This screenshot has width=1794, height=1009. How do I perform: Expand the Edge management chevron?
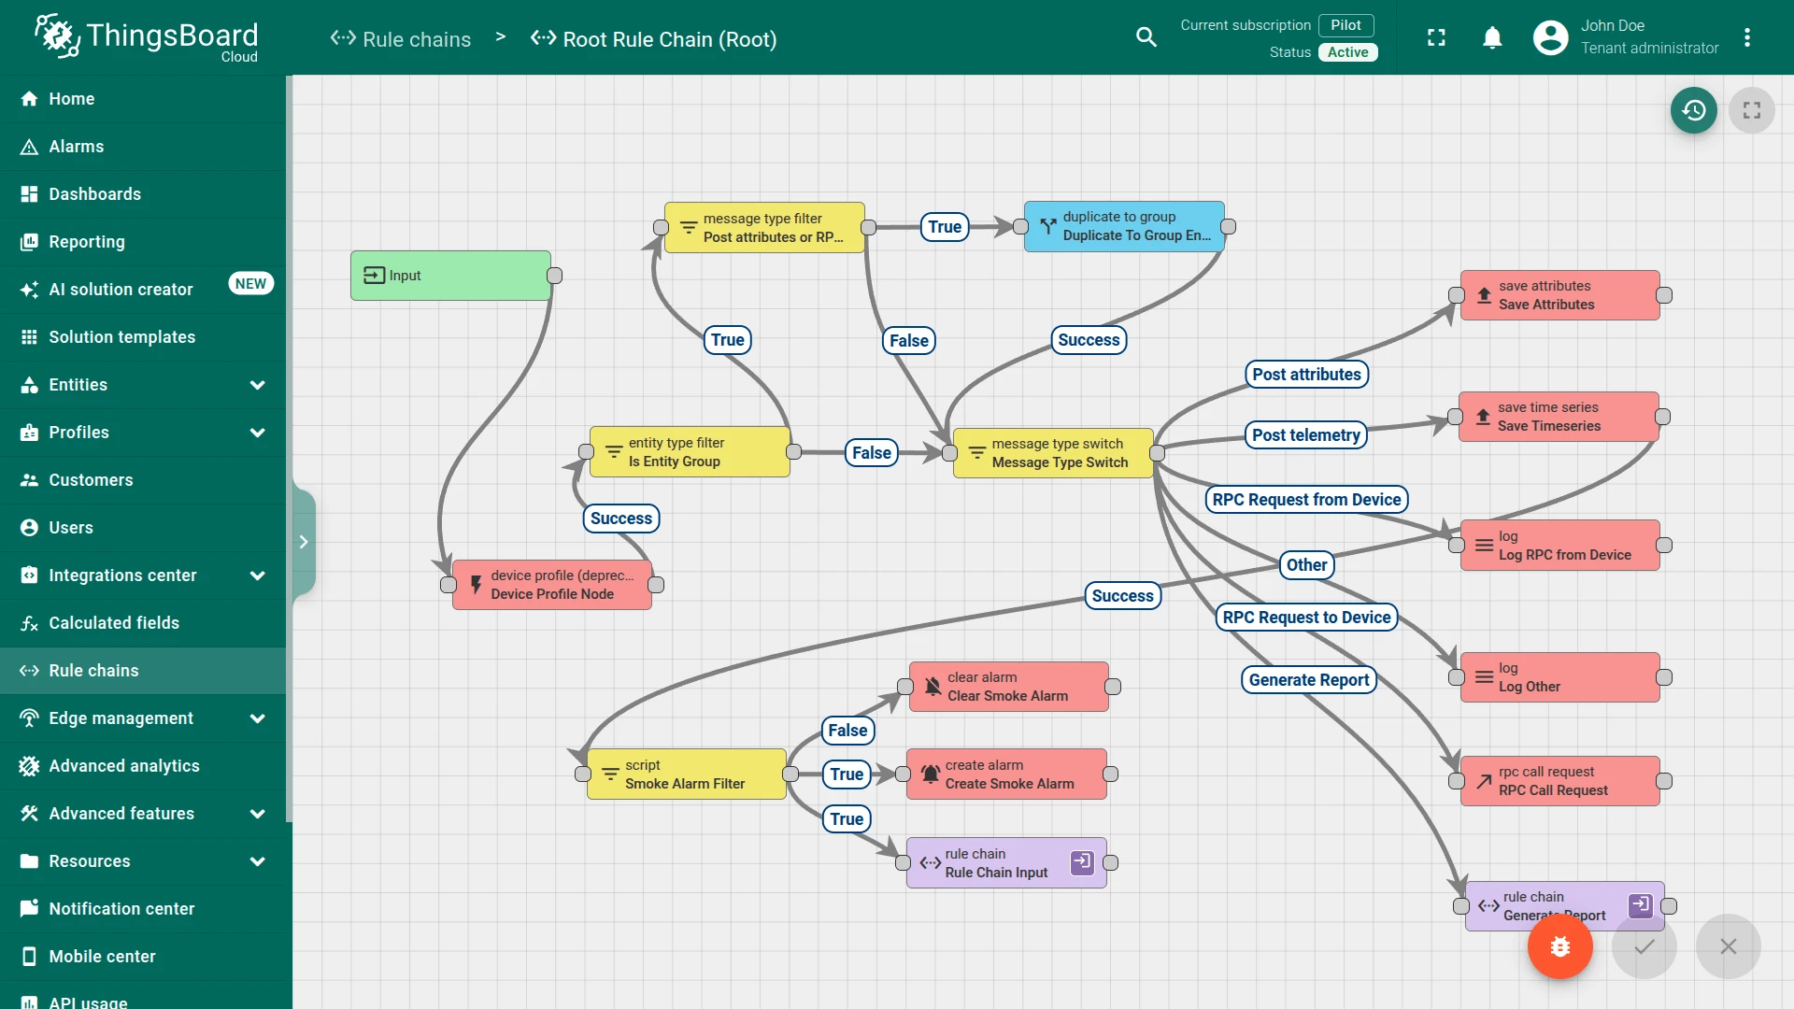click(258, 718)
